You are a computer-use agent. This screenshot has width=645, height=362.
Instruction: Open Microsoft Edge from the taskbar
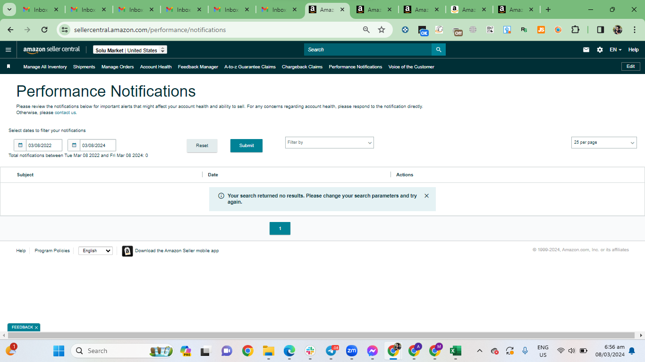click(289, 351)
